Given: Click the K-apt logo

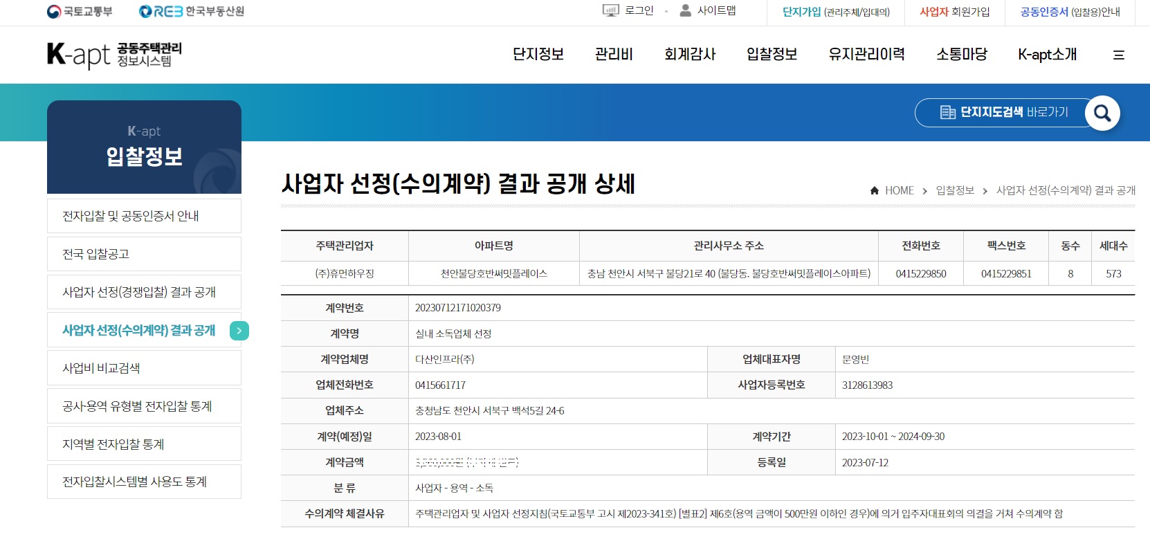Looking at the screenshot, I should click(x=115, y=55).
